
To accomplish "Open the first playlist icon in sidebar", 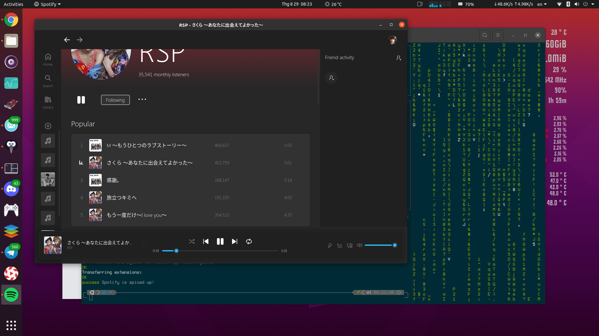I will 48,141.
